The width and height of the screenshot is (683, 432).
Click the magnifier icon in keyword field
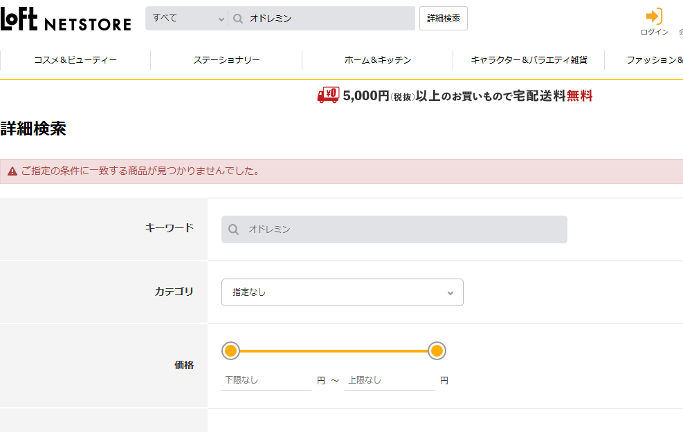[233, 229]
